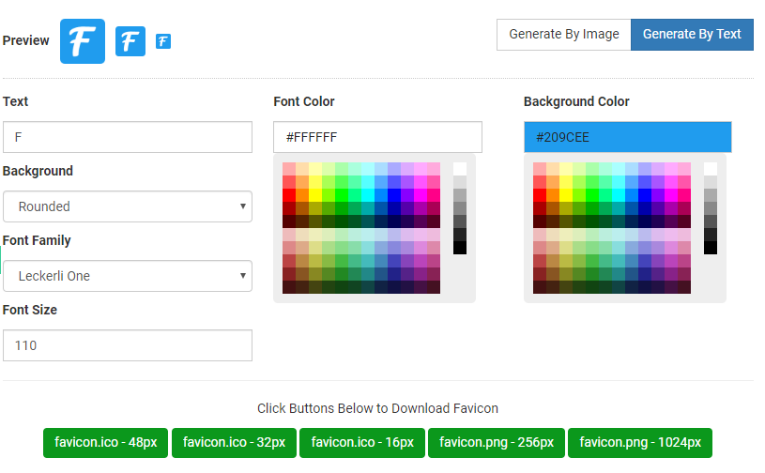The width and height of the screenshot is (765, 473).
Task: Expand the Font Family dropdown
Action: tap(128, 276)
